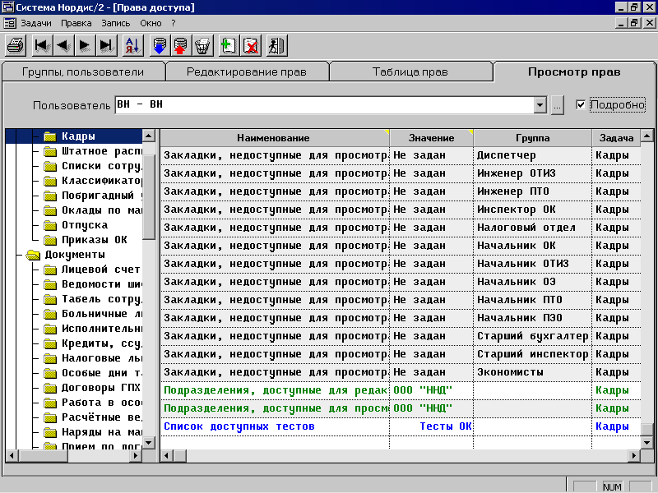Switch to the Редактирование прав tab
Image resolution: width=658 pixels, height=493 pixels.
pos(247,72)
